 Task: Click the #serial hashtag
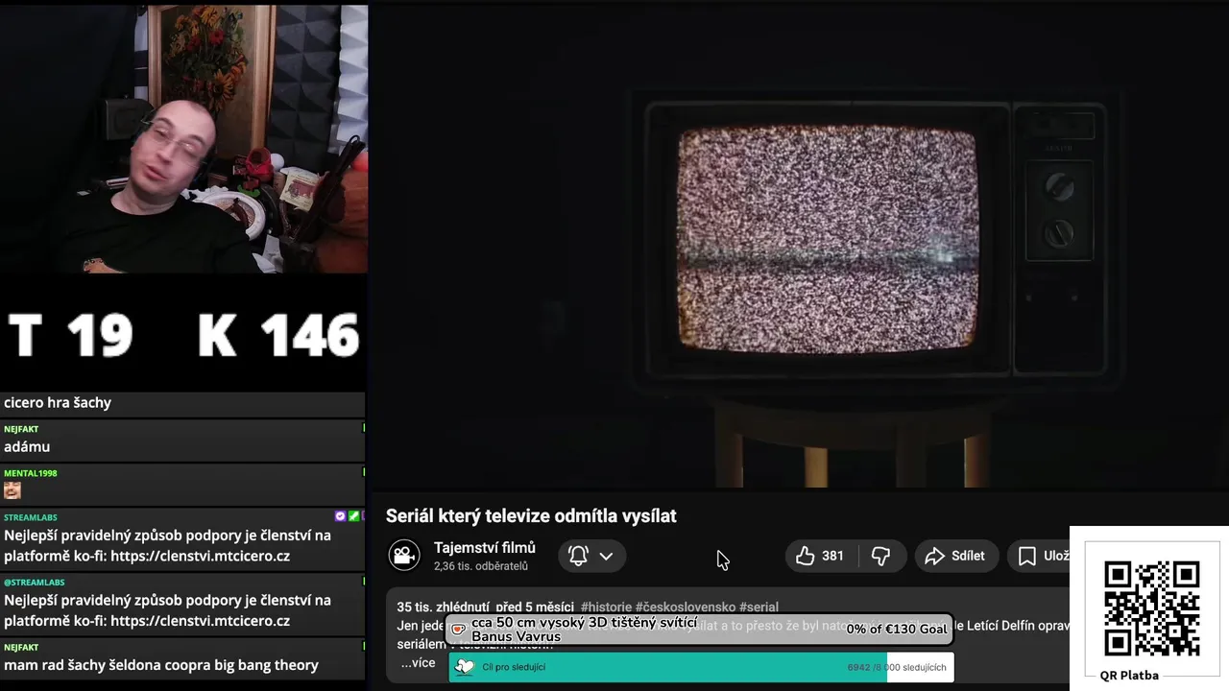point(759,607)
